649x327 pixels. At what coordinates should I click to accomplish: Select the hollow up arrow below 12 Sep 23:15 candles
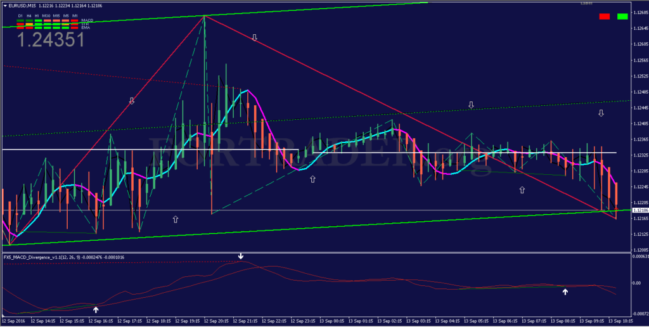(312, 179)
